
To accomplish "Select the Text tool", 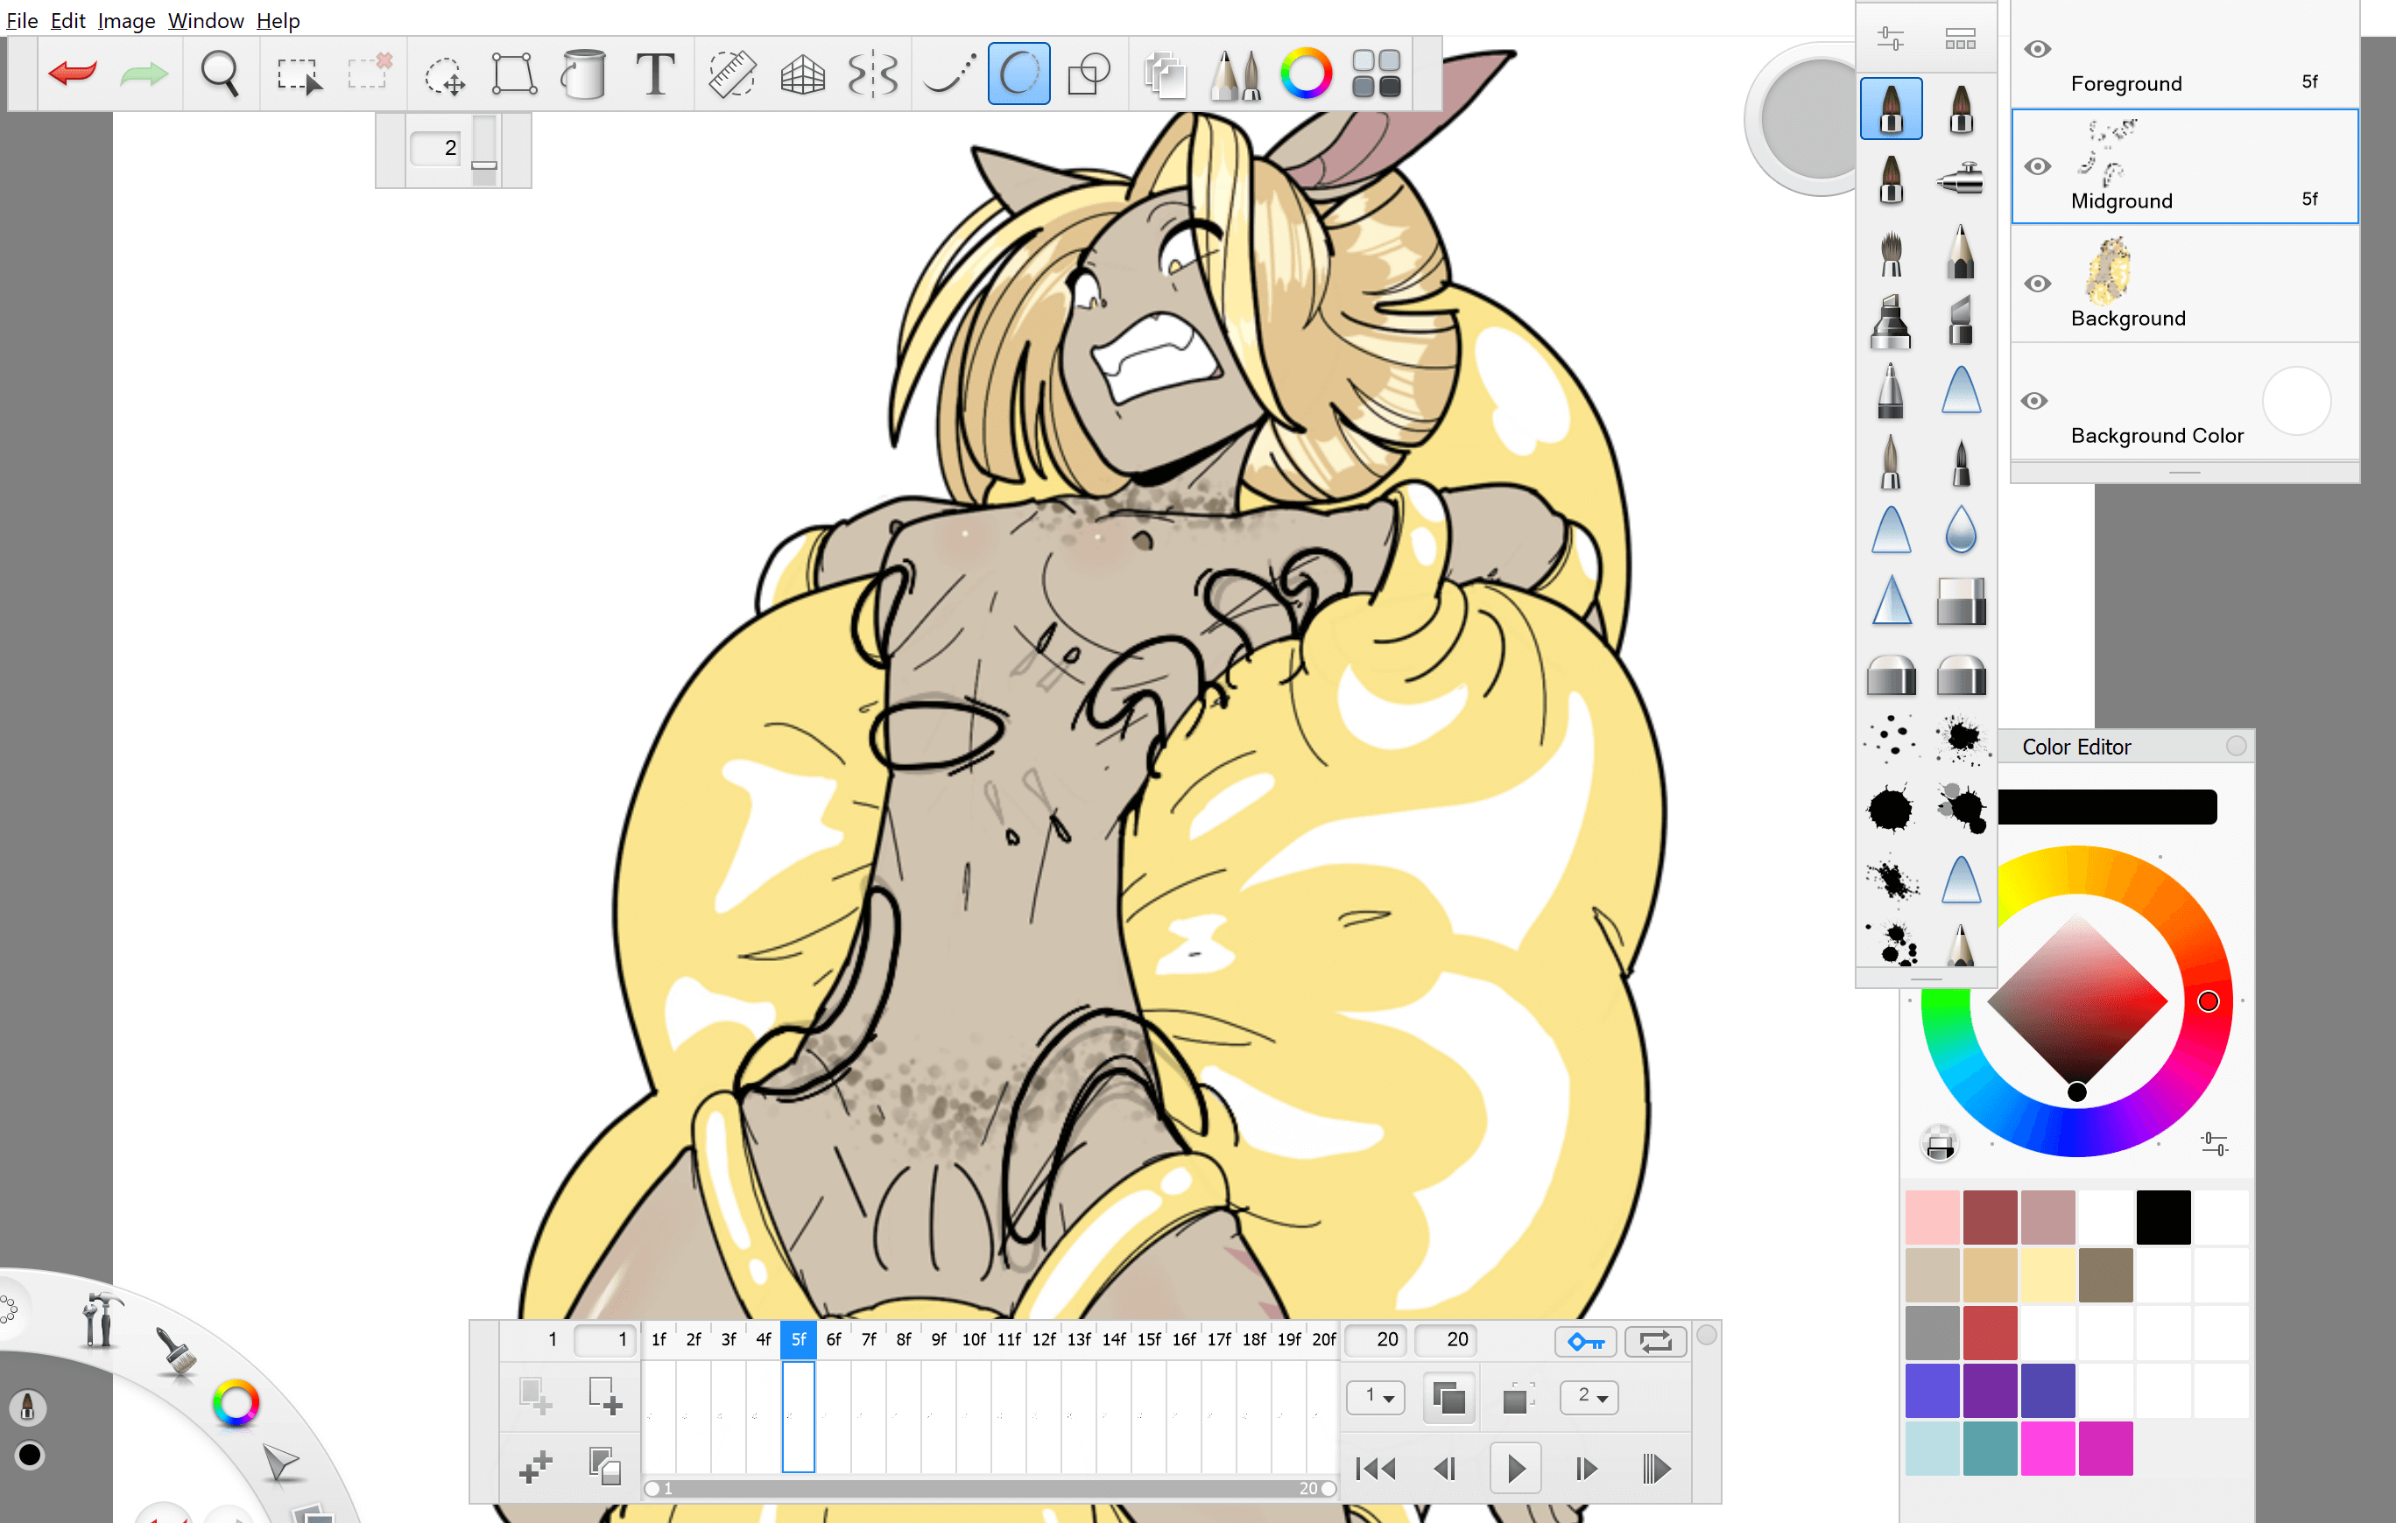I will click(x=655, y=74).
